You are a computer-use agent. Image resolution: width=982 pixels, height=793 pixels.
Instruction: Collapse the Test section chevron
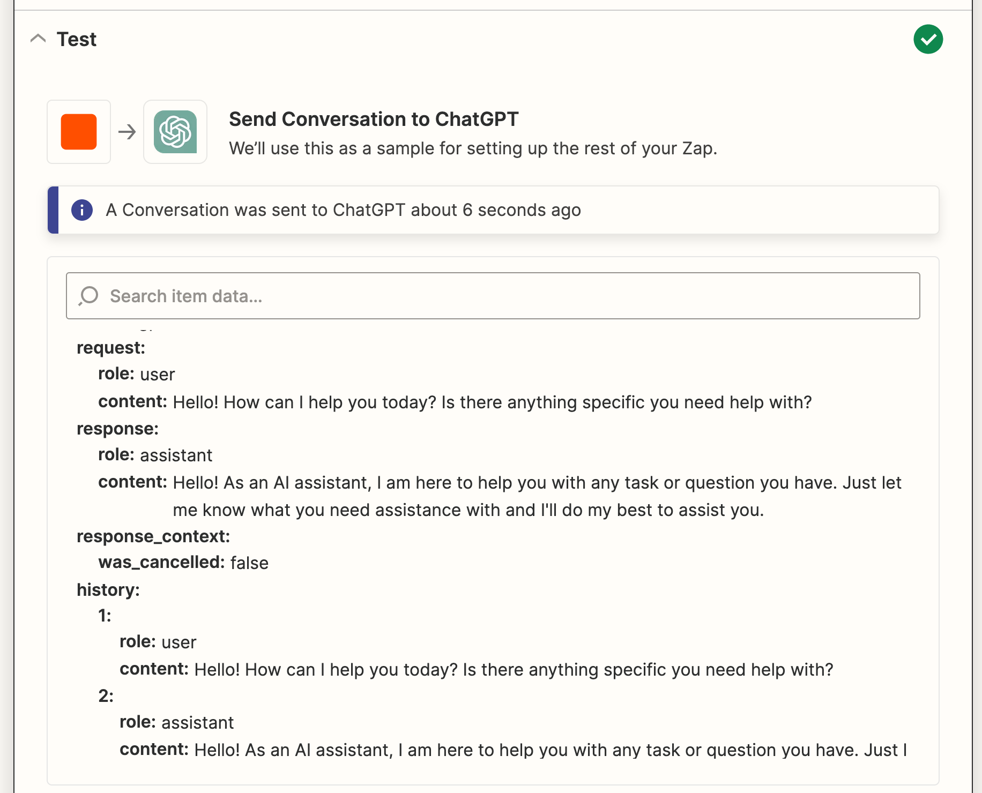[x=38, y=39]
